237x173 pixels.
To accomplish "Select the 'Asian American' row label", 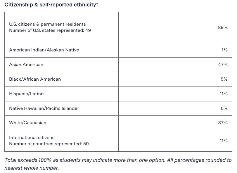I will 26,65.
